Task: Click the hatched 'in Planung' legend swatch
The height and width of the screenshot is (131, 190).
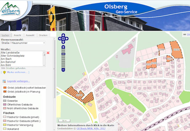Action: pos(5,92)
